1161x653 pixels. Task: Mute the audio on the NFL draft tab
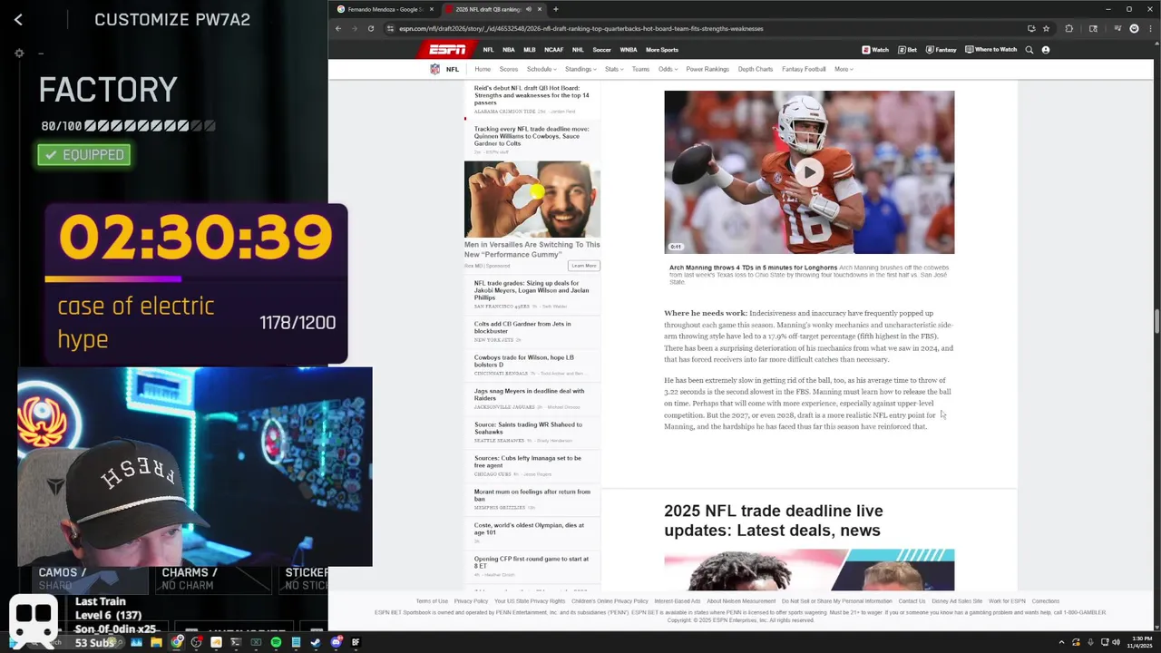click(529, 9)
